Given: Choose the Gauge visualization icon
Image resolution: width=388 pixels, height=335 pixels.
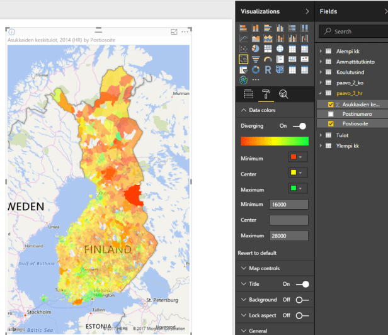Looking at the screenshot, I should [x=268, y=59].
